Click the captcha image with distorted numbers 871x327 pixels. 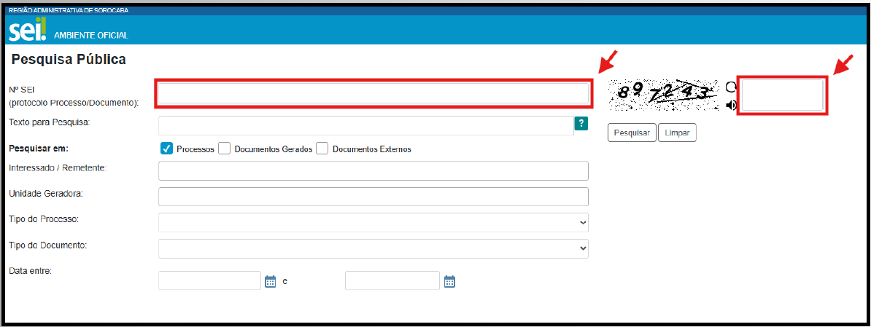665,95
